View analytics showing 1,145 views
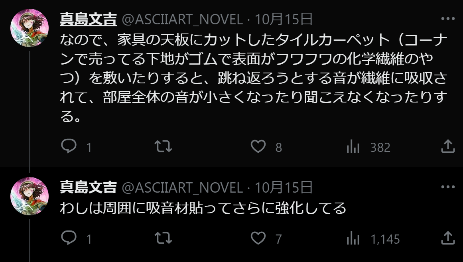 (353, 239)
